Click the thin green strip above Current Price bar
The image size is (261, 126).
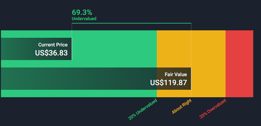point(79,34)
